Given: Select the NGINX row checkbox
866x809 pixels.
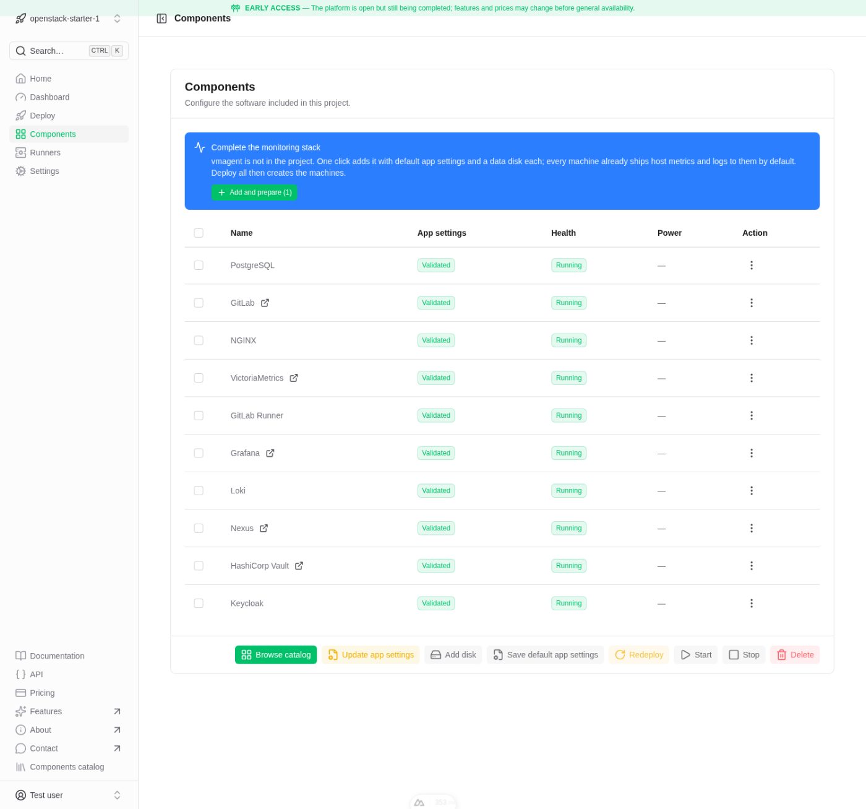Looking at the screenshot, I should point(199,340).
